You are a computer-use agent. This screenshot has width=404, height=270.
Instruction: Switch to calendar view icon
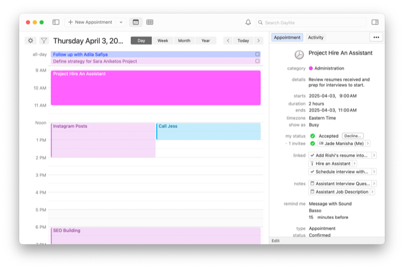point(136,22)
